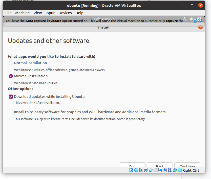
Task: Open the Input menu
Action: (x=50, y=13)
